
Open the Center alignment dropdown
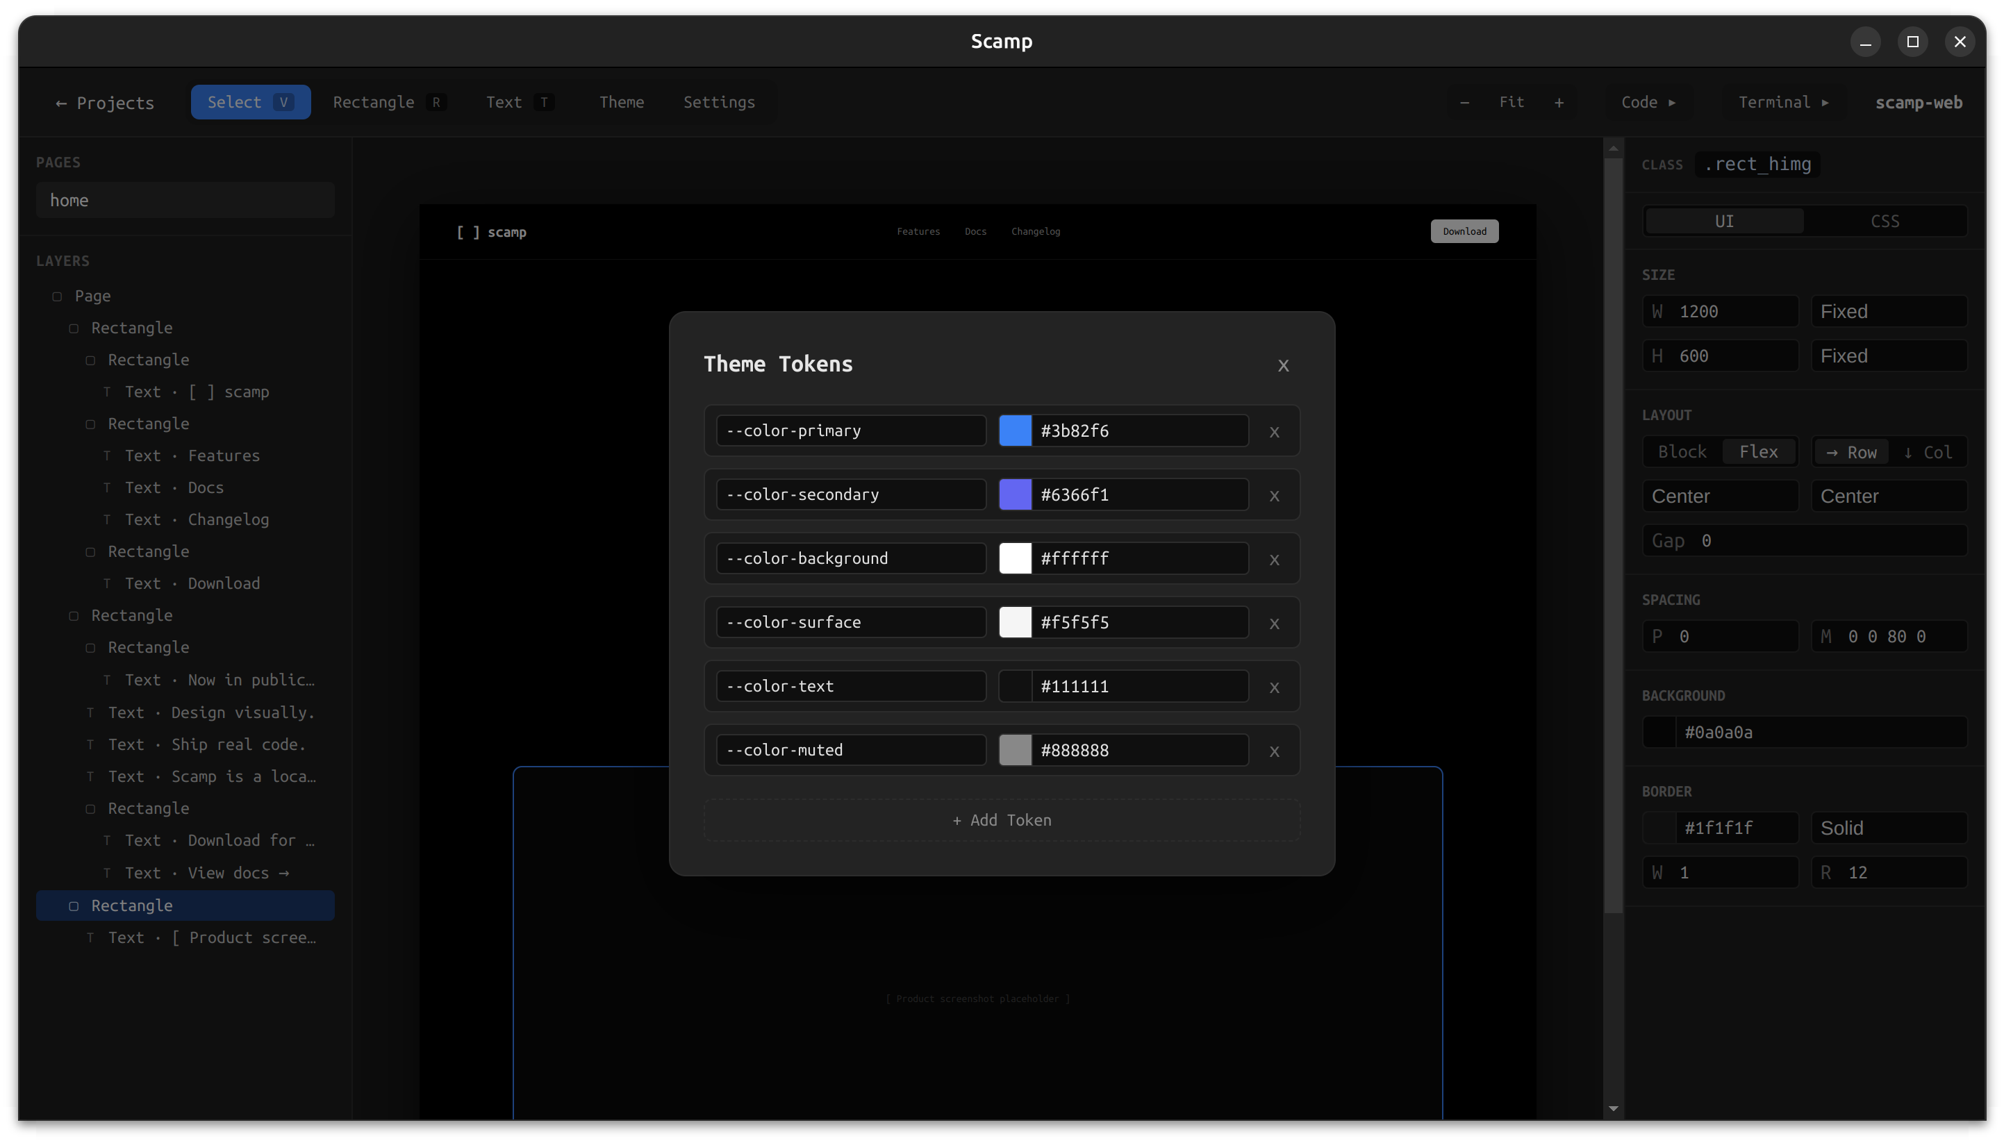(x=1720, y=495)
